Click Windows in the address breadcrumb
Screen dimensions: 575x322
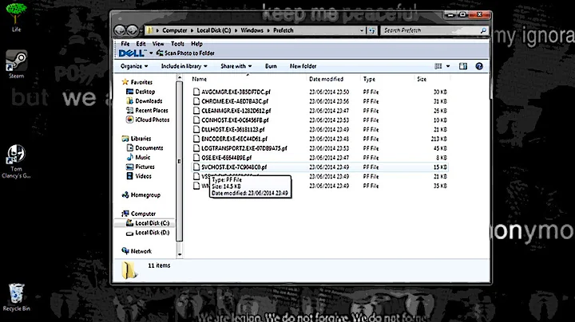(252, 30)
